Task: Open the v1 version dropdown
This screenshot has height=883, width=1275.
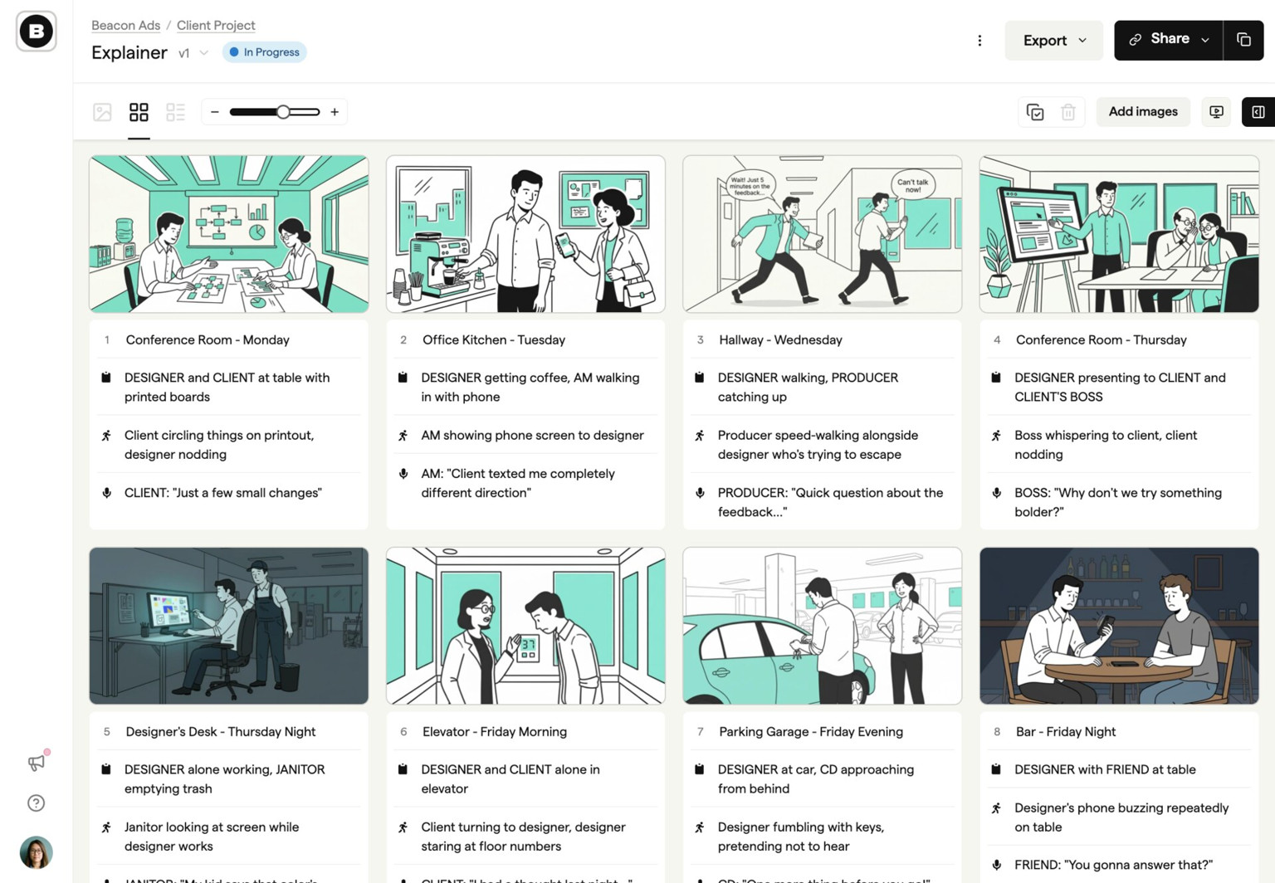Action: (x=193, y=52)
